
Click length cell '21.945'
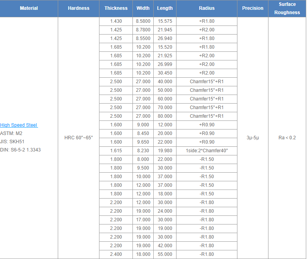(165, 30)
